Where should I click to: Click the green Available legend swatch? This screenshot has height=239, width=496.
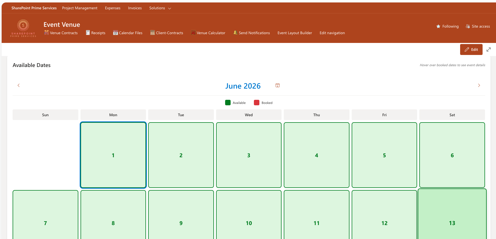[228, 103]
